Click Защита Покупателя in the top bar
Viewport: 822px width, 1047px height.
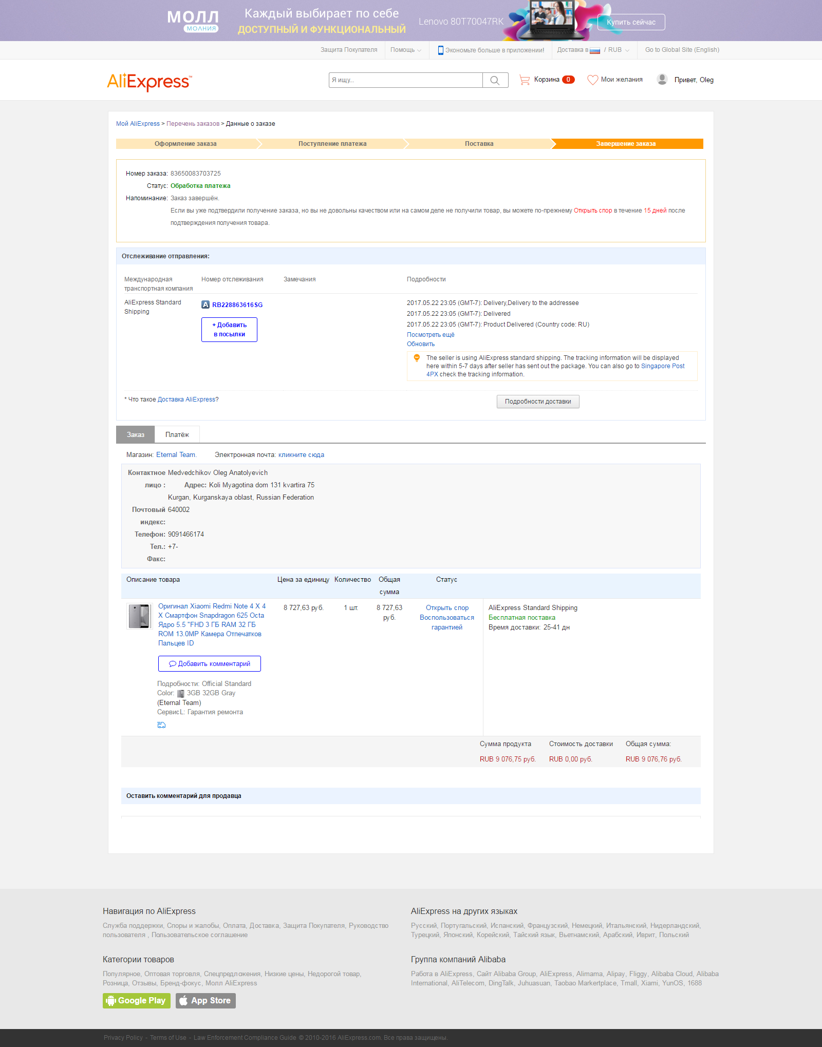349,50
